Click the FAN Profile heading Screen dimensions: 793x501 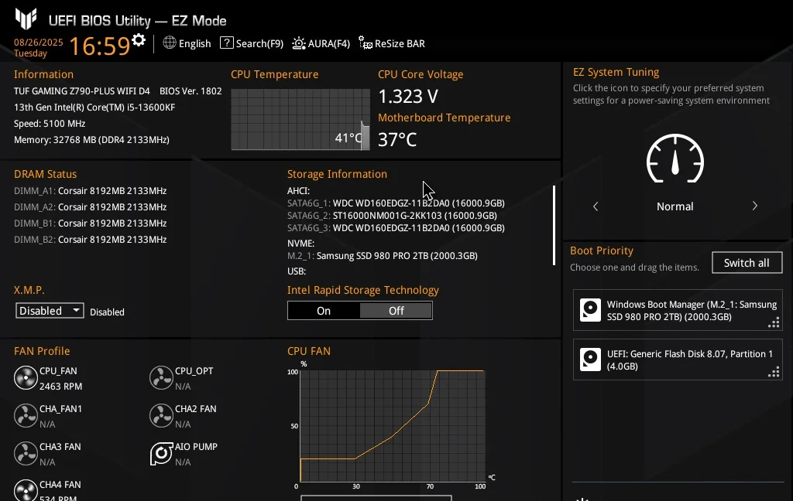click(42, 351)
